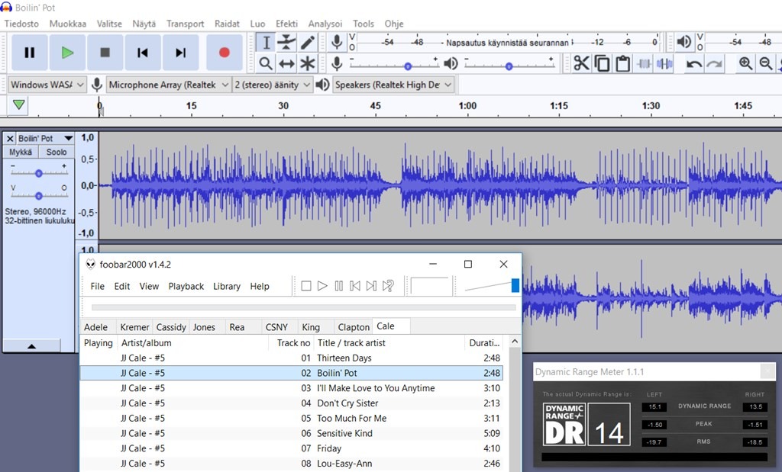
Task: Copy selection with Audacity copy icon
Action: pyautogui.click(x=602, y=64)
